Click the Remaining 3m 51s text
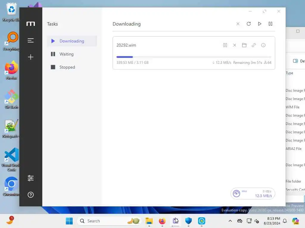The width and height of the screenshot is (305, 228). point(248,63)
